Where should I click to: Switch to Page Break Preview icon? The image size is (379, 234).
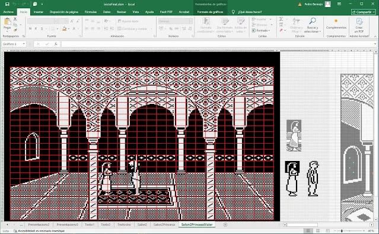coord(327,230)
